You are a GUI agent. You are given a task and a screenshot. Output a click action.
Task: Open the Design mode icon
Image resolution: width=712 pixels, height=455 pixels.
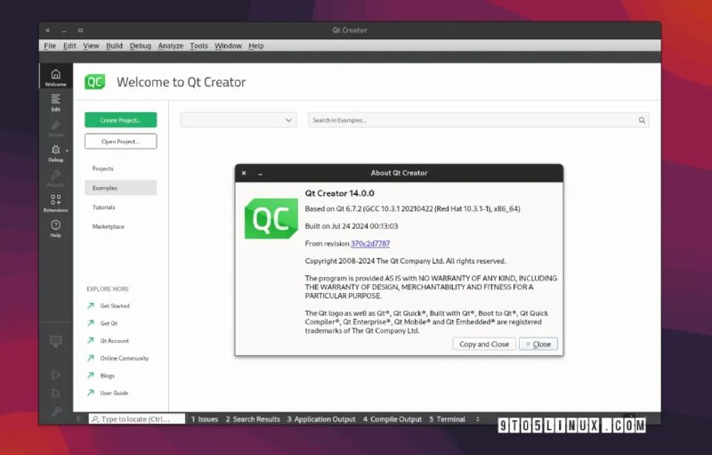(x=55, y=127)
